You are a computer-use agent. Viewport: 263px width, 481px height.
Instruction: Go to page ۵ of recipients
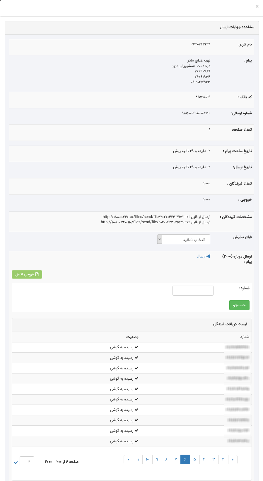[194, 459]
